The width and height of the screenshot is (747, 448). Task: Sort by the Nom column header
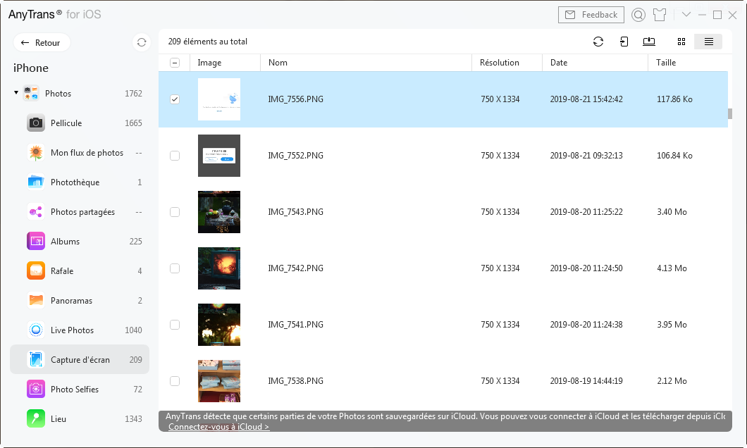(x=366, y=63)
